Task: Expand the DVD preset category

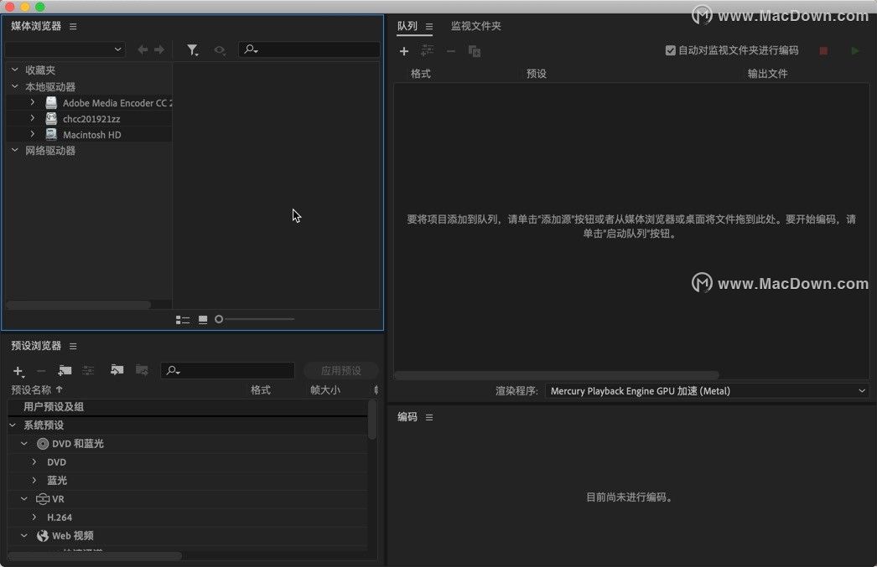Action: (36, 461)
